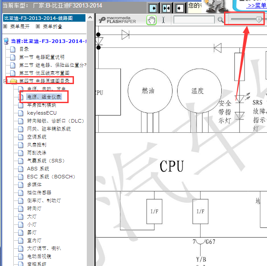Open 第一节 电器配置说明

point(42,57)
